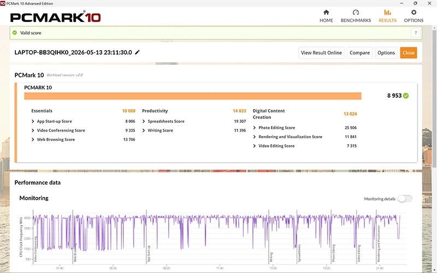Open the Home tab icon
The height and width of the screenshot is (273, 437).
click(x=326, y=12)
